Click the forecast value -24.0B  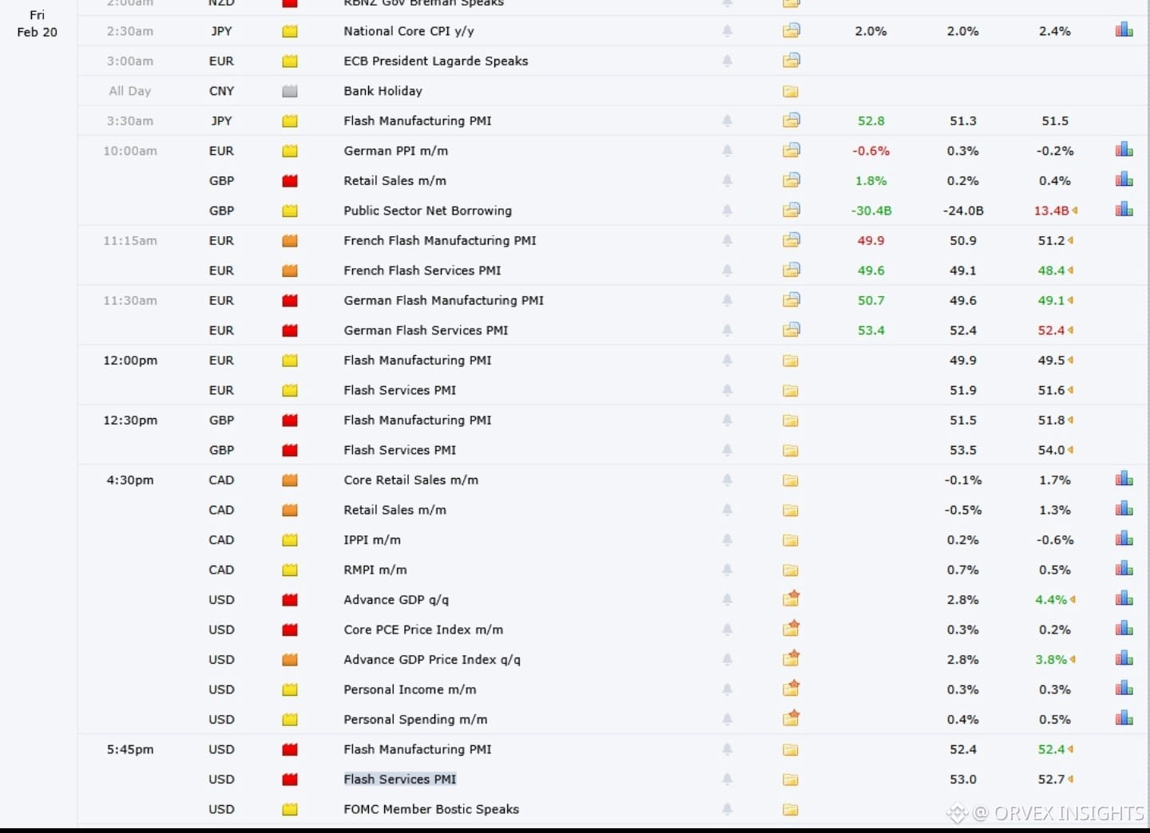pyautogui.click(x=963, y=211)
